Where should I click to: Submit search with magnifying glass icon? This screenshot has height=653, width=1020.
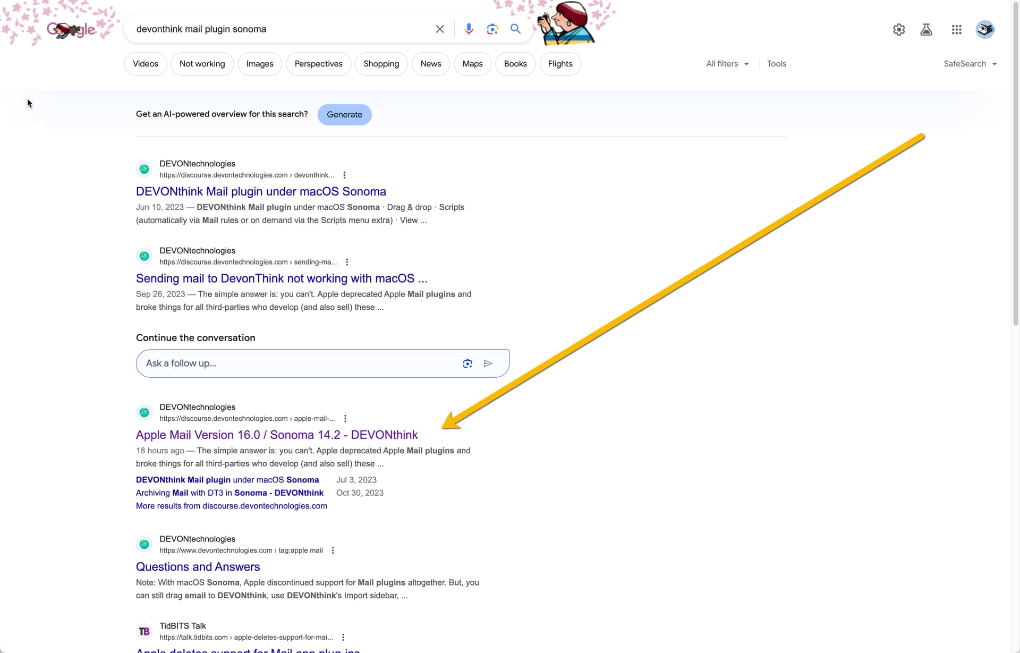click(x=515, y=29)
